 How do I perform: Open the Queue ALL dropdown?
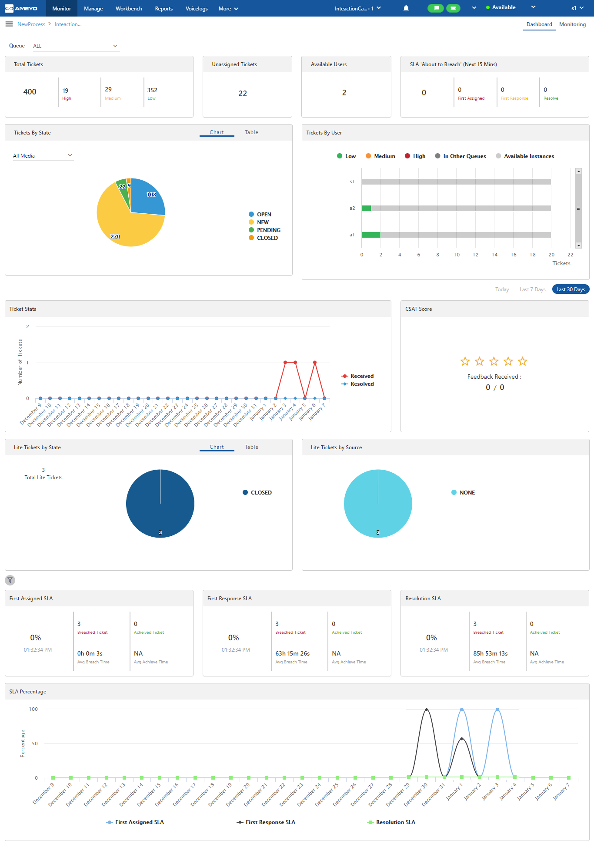76,46
